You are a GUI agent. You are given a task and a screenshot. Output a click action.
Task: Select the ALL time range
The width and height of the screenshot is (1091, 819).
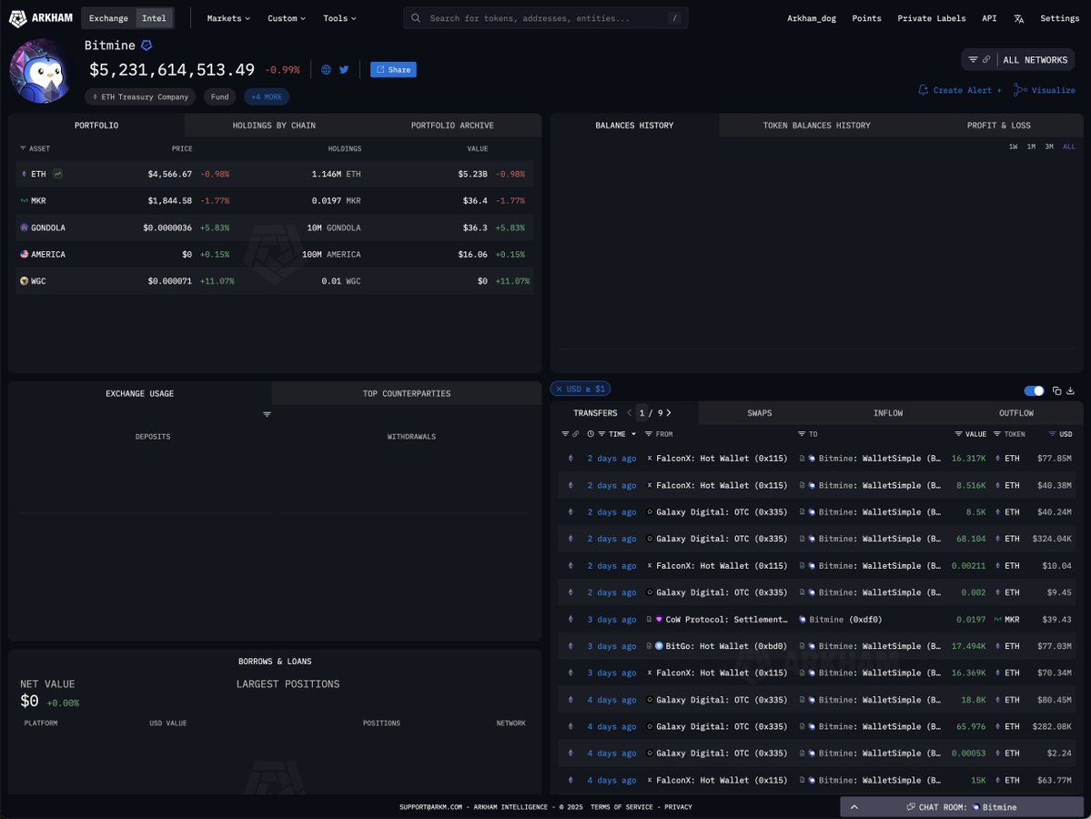click(1069, 147)
